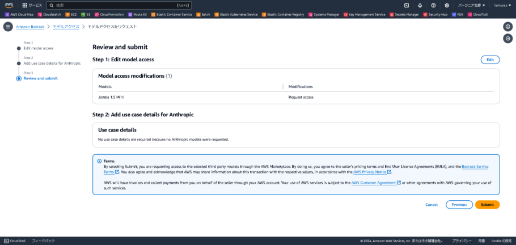This screenshot has height=245, width=516.
Task: Open the help question mark icon
Action: (433, 5)
